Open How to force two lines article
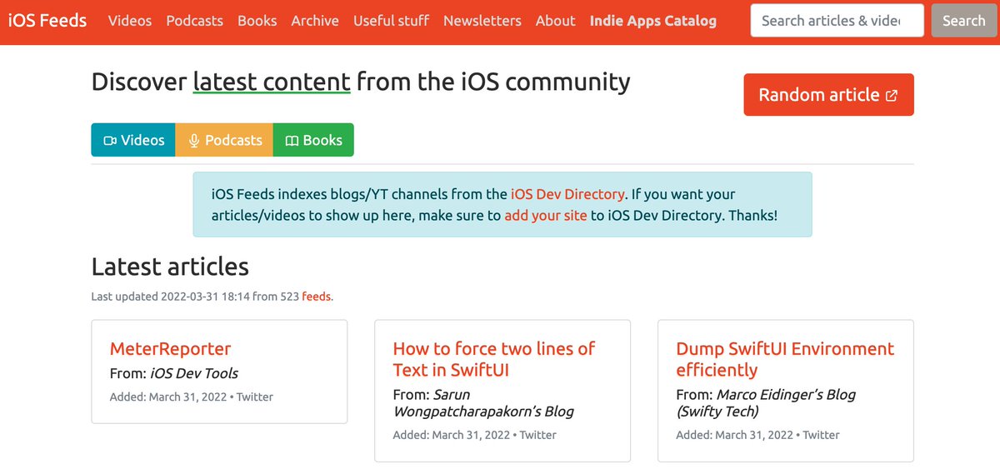The image size is (1000, 469). pyautogui.click(x=494, y=359)
